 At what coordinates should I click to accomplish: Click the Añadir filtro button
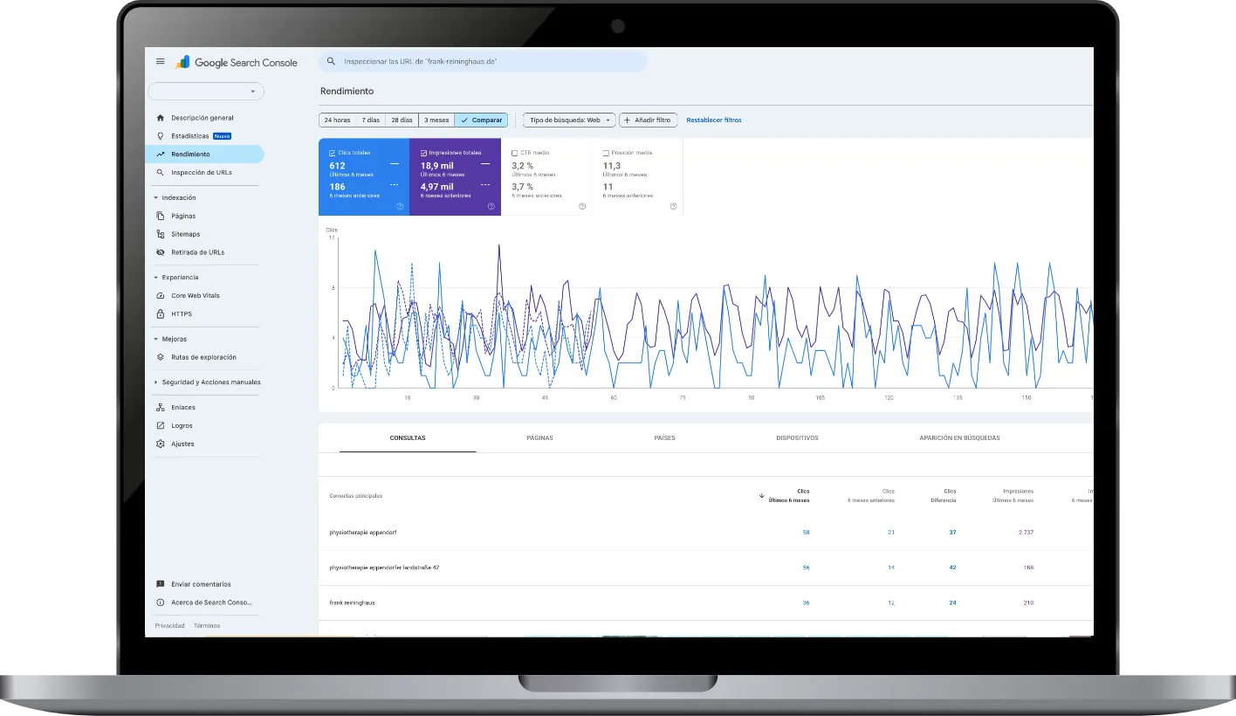648,120
